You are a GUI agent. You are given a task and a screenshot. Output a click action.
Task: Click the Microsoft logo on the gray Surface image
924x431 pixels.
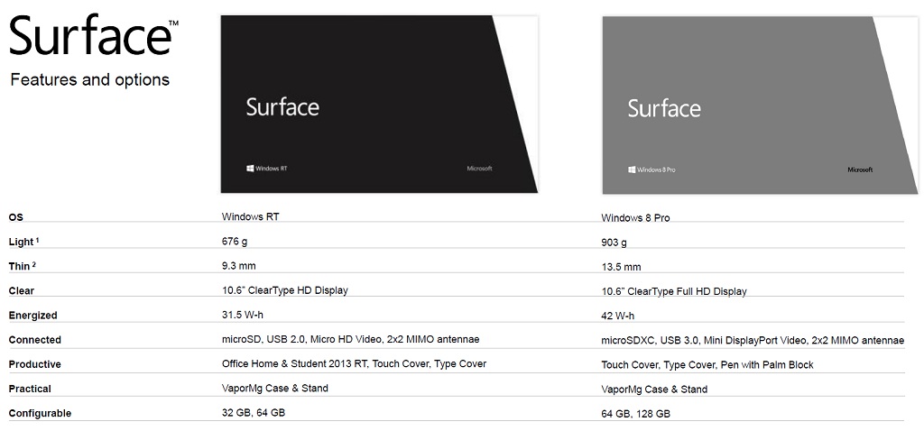(x=860, y=170)
